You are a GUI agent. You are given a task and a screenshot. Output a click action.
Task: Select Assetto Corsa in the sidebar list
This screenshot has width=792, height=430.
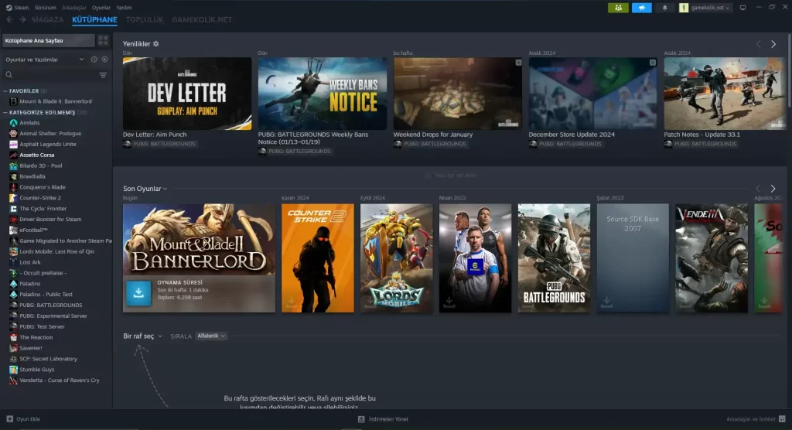click(36, 155)
